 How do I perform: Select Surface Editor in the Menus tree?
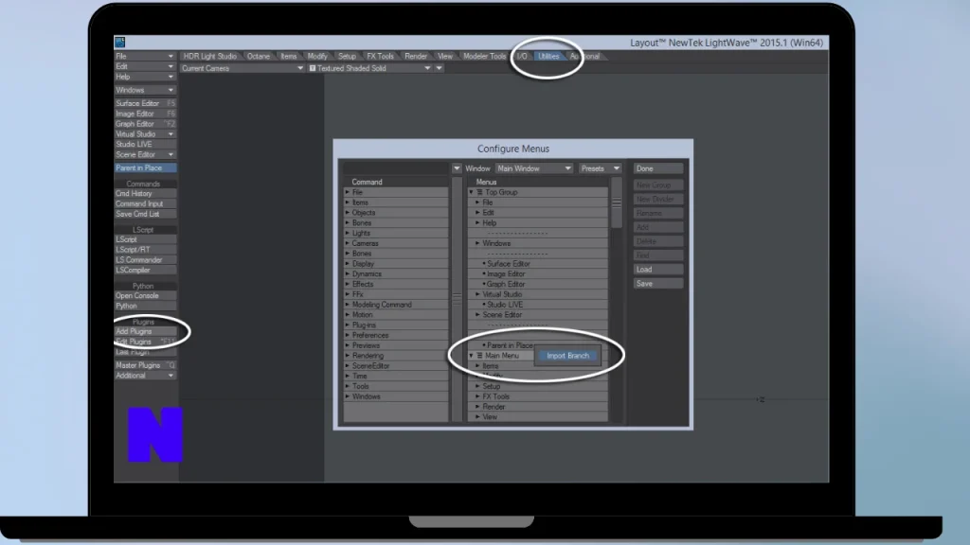coord(508,264)
